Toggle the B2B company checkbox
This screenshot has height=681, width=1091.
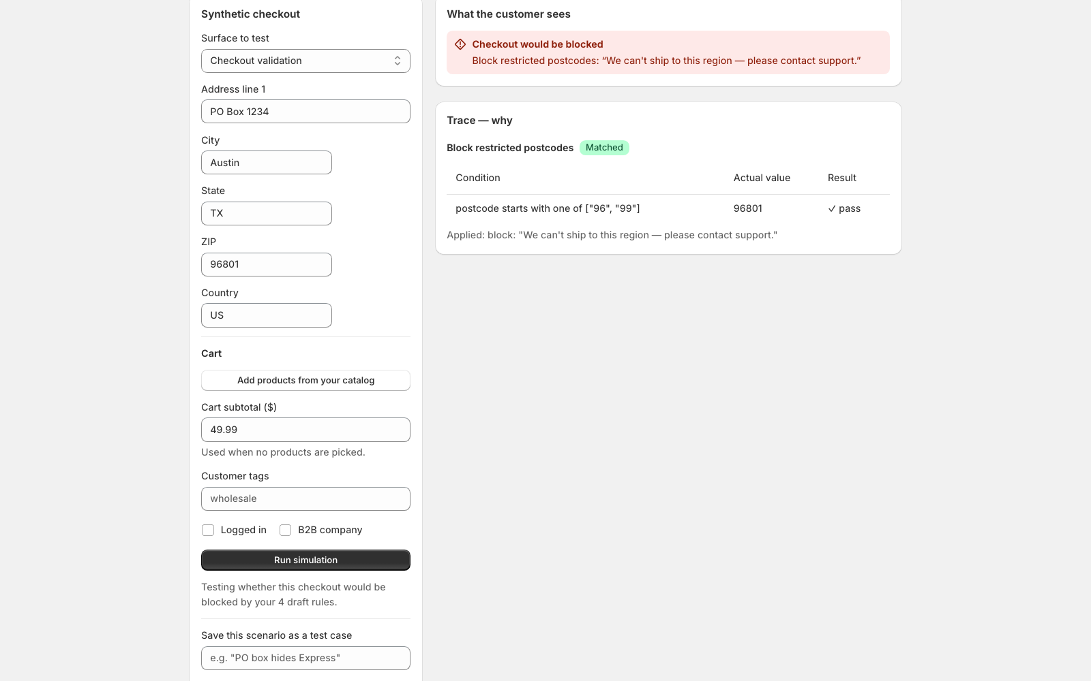coord(286,530)
